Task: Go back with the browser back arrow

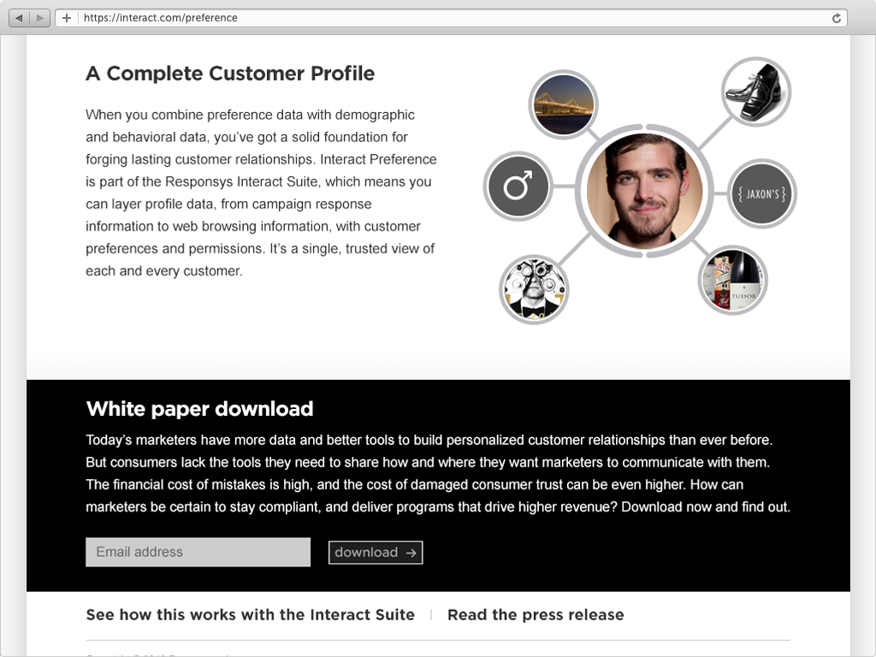Action: tap(20, 18)
